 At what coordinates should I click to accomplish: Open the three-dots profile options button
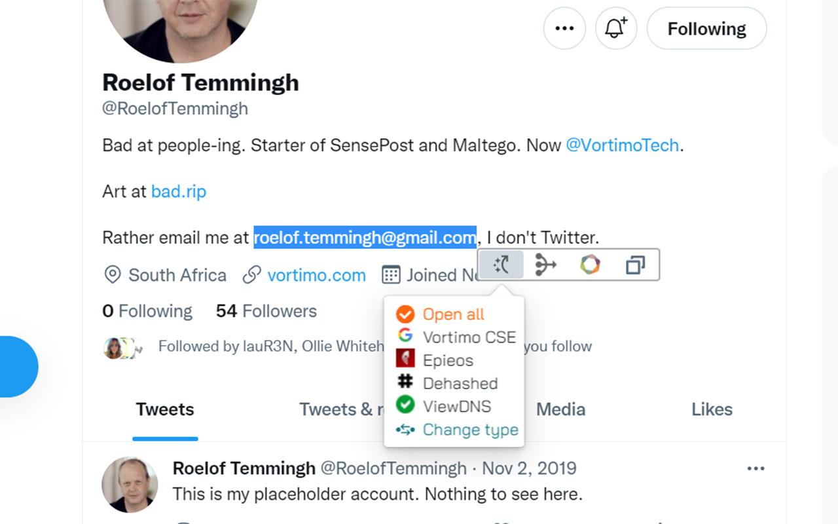click(564, 29)
